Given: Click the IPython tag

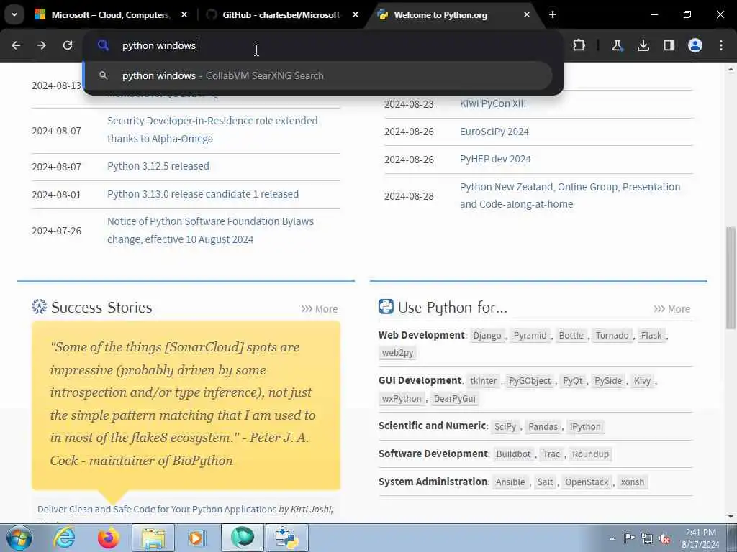Looking at the screenshot, I should click(585, 427).
